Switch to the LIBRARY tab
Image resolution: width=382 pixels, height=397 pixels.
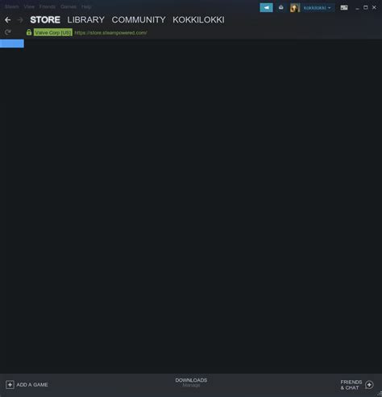click(85, 19)
